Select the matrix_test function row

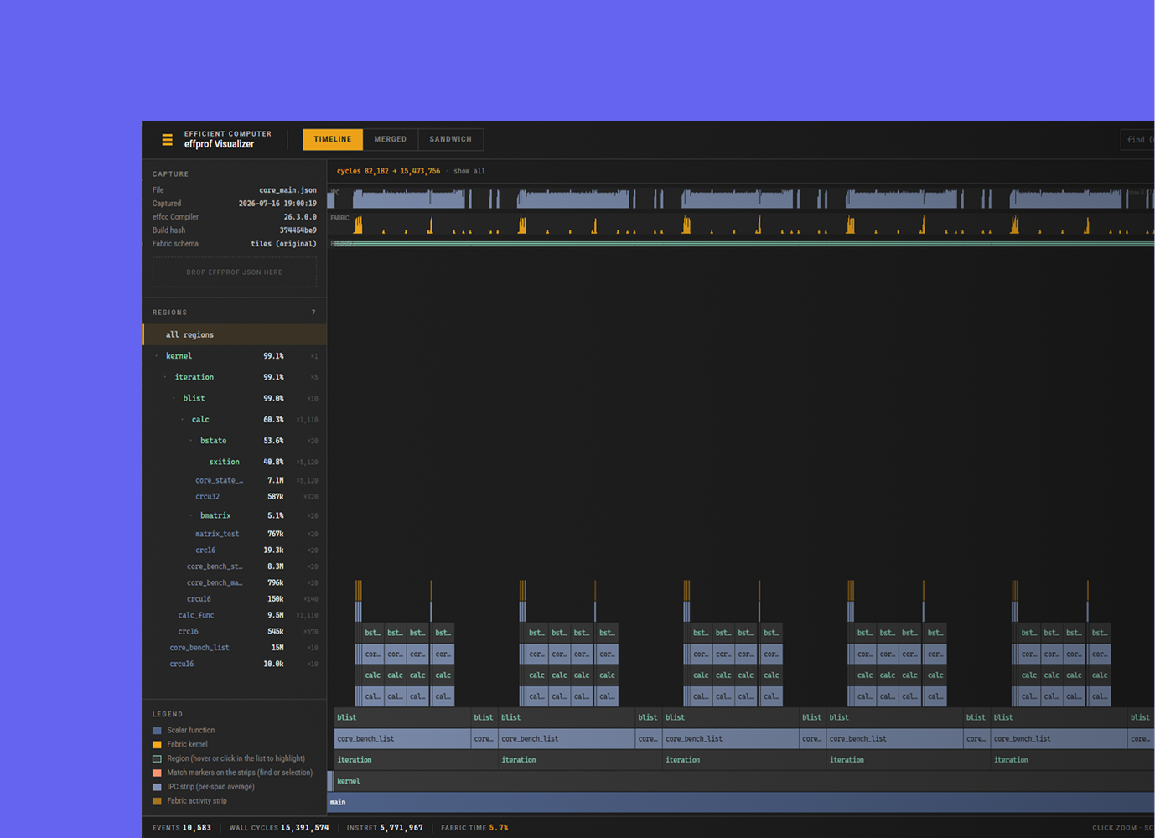tap(235, 534)
